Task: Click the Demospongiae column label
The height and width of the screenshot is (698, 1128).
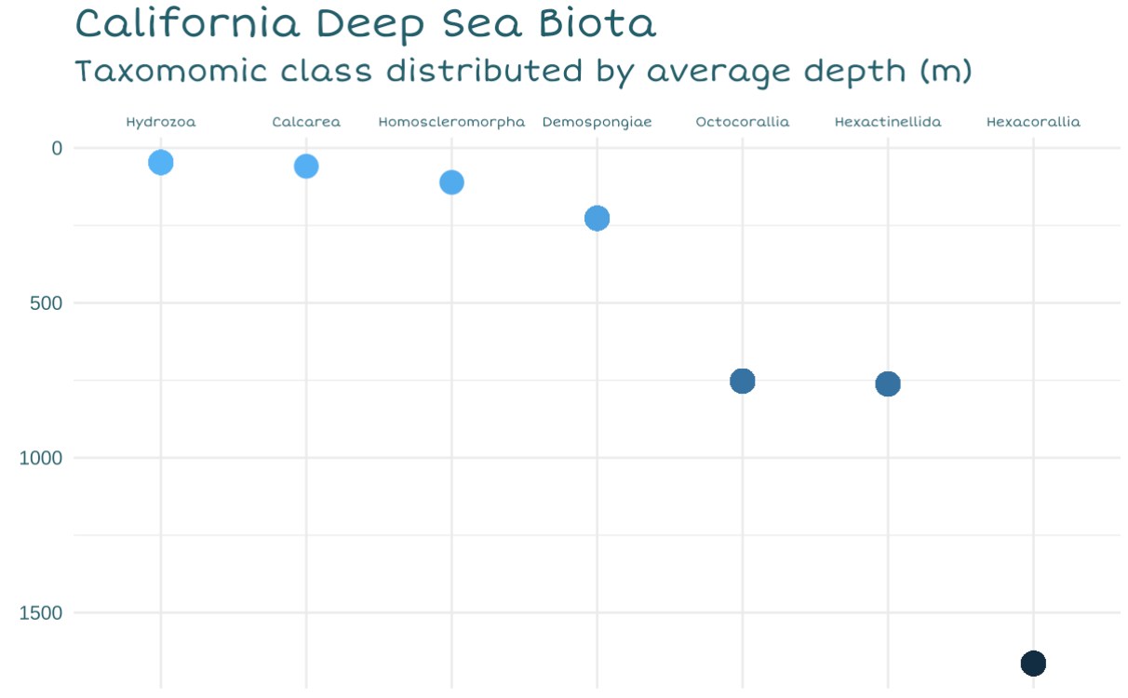Action: click(x=597, y=122)
